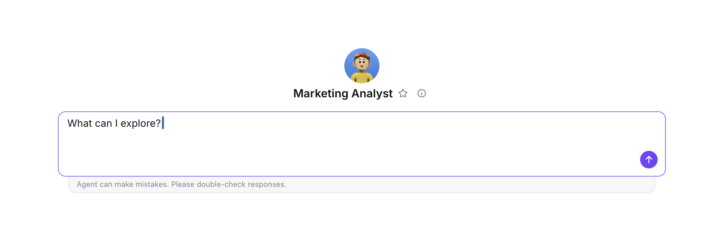Image resolution: width=715 pixels, height=241 pixels.
Task: Show agent details via circled i icon
Action: click(422, 93)
